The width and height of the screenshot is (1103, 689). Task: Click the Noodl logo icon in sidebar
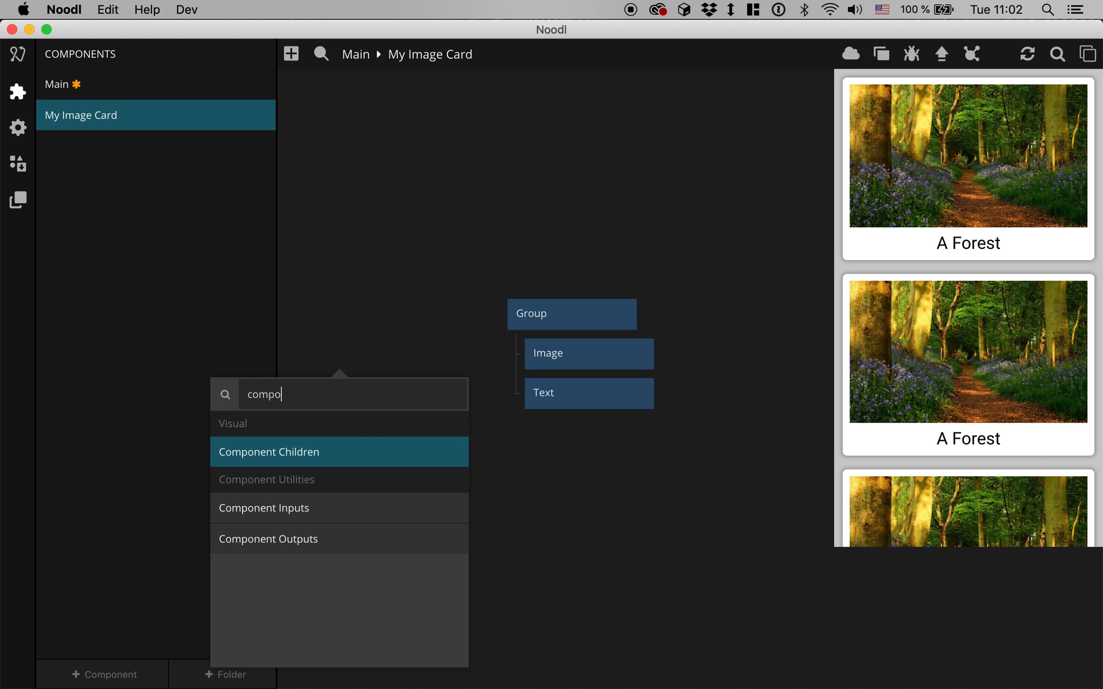[17, 54]
